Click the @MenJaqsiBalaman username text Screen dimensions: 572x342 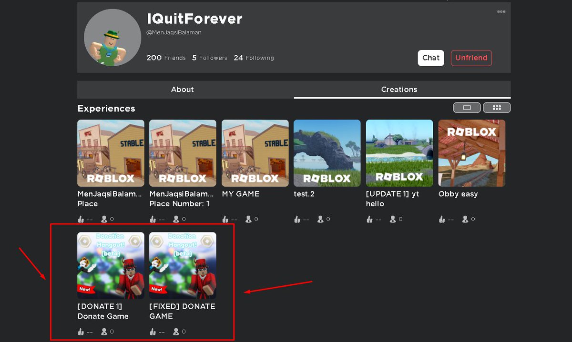[174, 32]
